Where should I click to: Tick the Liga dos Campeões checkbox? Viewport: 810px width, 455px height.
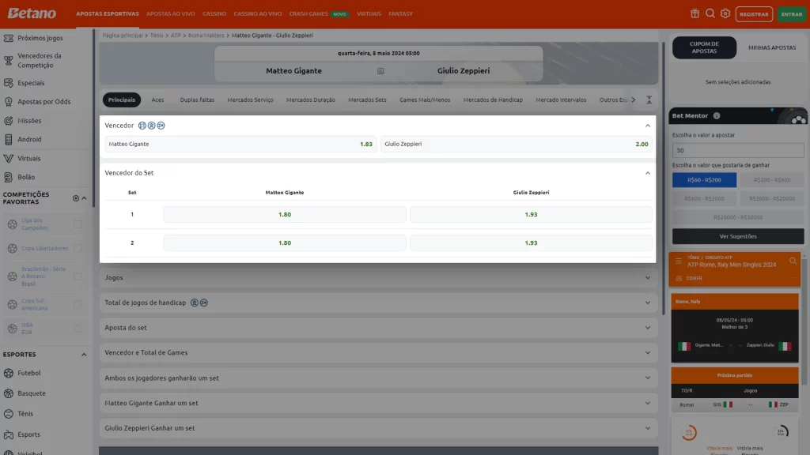coord(78,224)
